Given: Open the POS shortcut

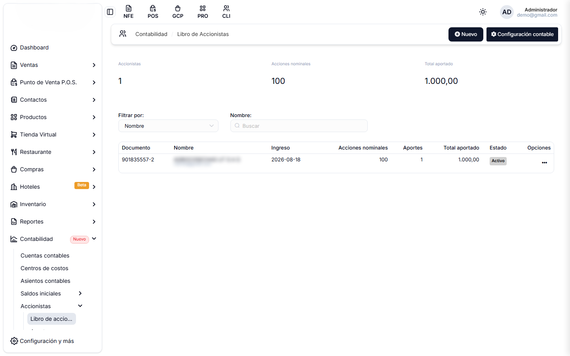Looking at the screenshot, I should [x=153, y=12].
